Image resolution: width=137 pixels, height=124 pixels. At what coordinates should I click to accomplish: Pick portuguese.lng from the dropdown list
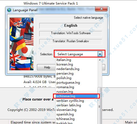[77, 83]
